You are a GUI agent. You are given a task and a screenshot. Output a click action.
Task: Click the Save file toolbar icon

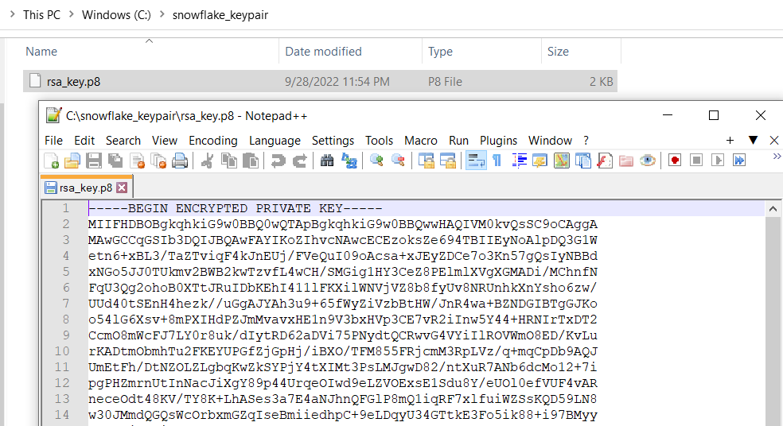click(x=93, y=161)
